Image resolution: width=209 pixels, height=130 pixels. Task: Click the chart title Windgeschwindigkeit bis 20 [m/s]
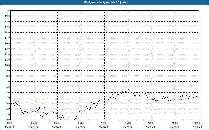pyautogui.click(x=106, y=2)
